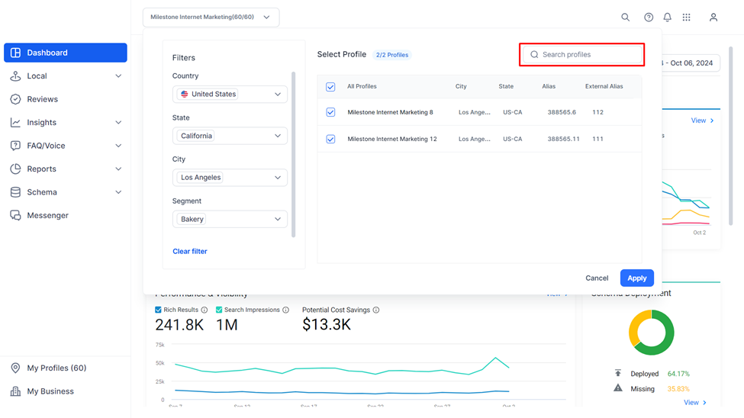The image size is (744, 418).
Task: Open the Segment dropdown showing Bakery
Action: click(230, 219)
